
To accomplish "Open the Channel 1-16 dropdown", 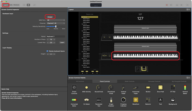I will (x=56, y=23).
